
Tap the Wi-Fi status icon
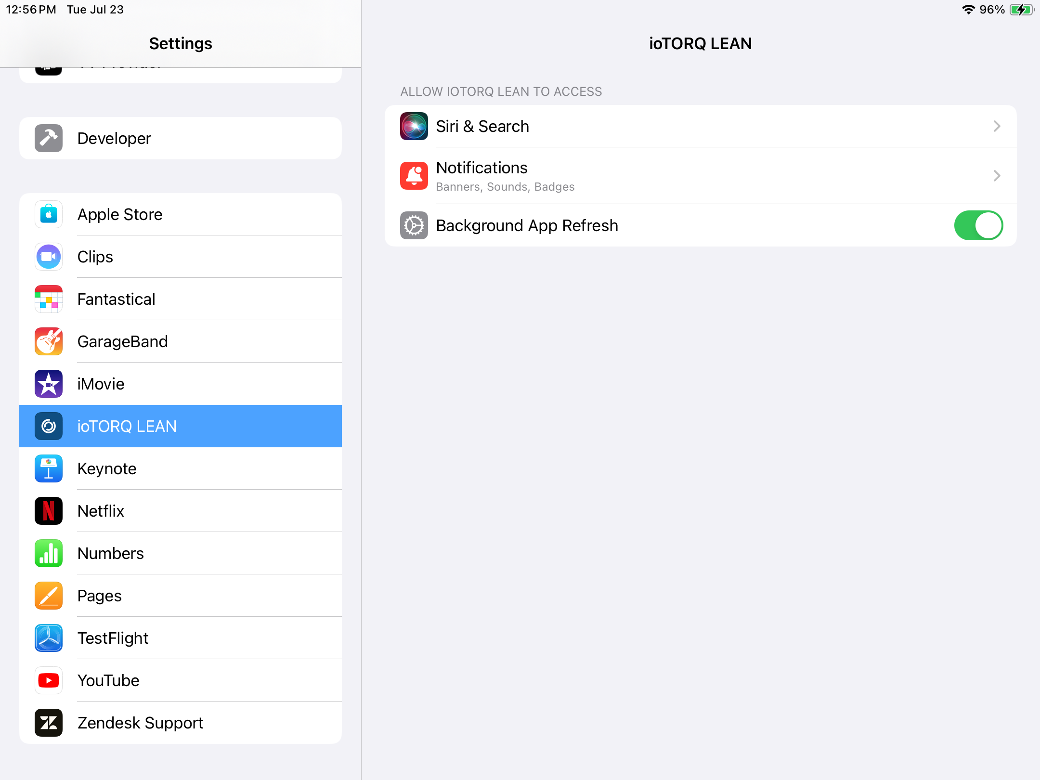(x=968, y=10)
